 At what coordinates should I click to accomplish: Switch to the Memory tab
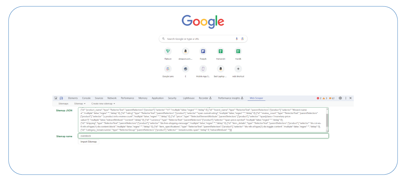143,98
